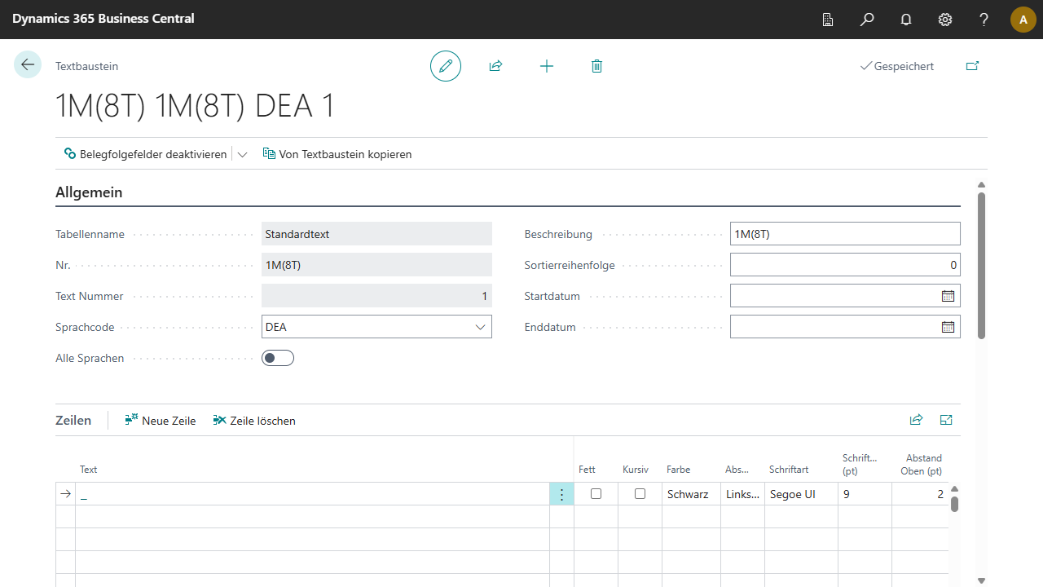Click the back arrow button

pyautogui.click(x=28, y=65)
